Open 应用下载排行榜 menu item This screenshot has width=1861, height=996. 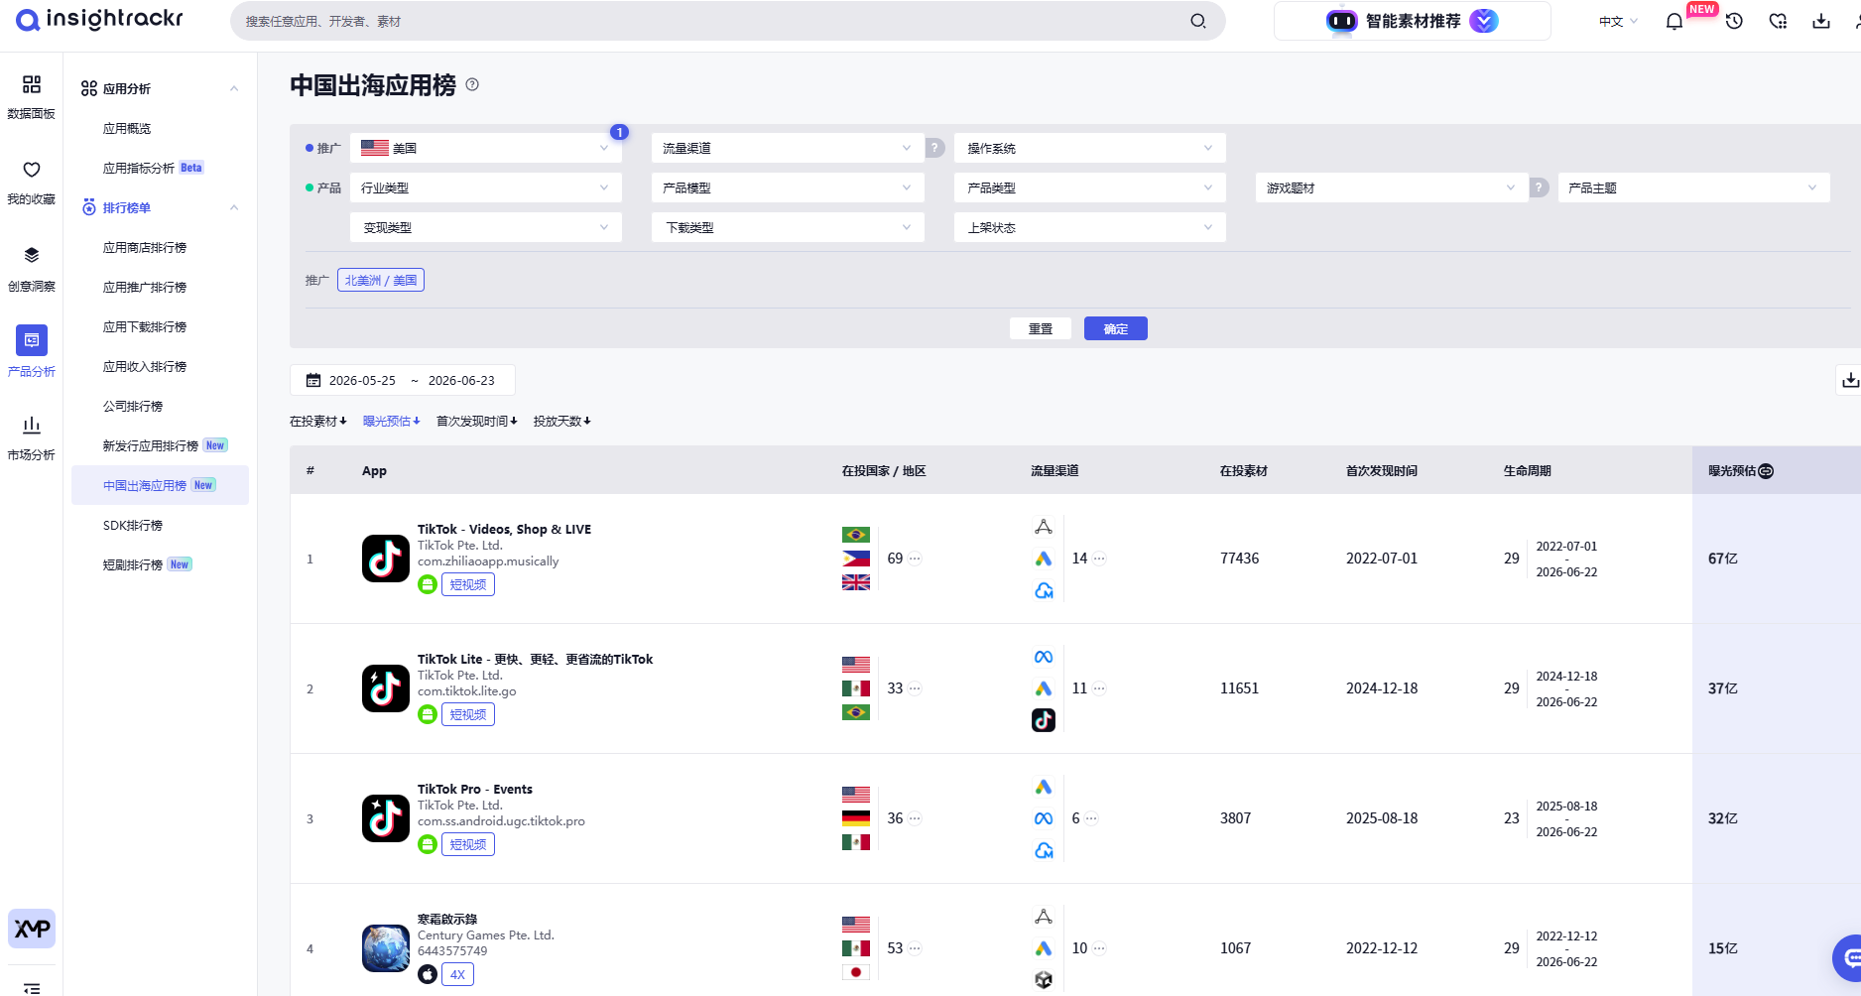click(145, 326)
